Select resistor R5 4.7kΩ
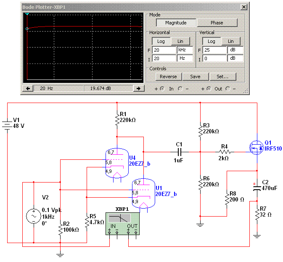This screenshot has width=283, height=262. [87, 222]
